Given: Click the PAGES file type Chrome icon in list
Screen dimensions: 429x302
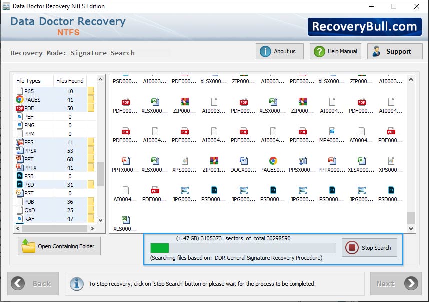Looking at the screenshot, I should click(20, 100).
